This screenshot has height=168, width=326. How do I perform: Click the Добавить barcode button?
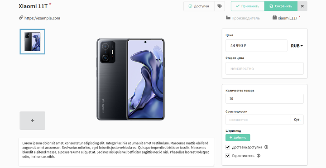pyautogui.click(x=238, y=138)
